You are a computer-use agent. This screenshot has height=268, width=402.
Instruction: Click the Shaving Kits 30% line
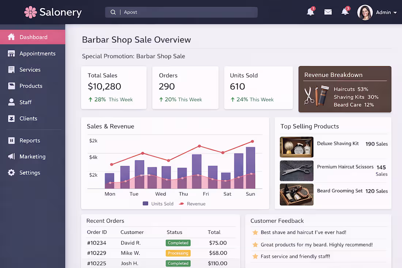pos(356,97)
